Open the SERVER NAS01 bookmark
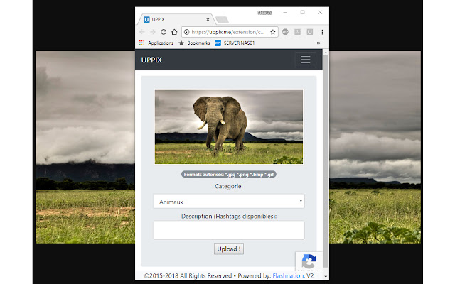 [x=235, y=43]
